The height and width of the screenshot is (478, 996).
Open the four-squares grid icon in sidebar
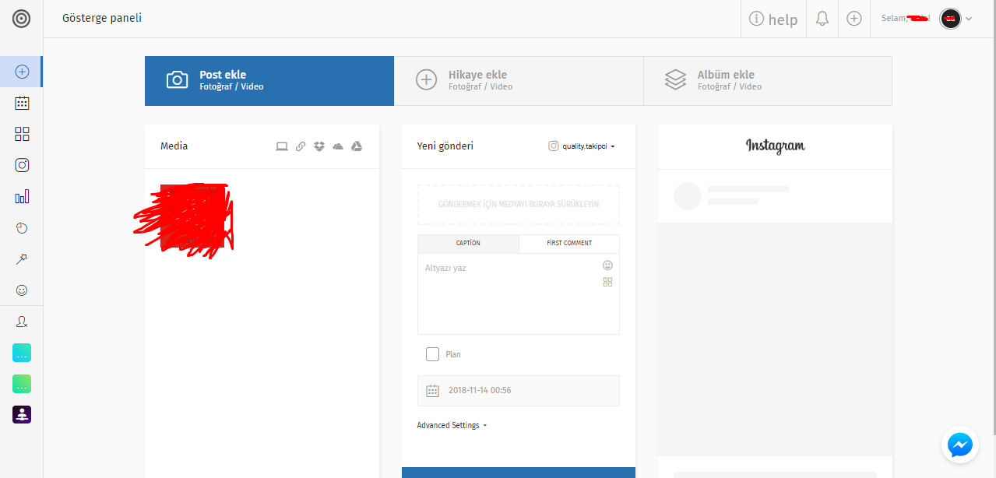click(x=22, y=134)
